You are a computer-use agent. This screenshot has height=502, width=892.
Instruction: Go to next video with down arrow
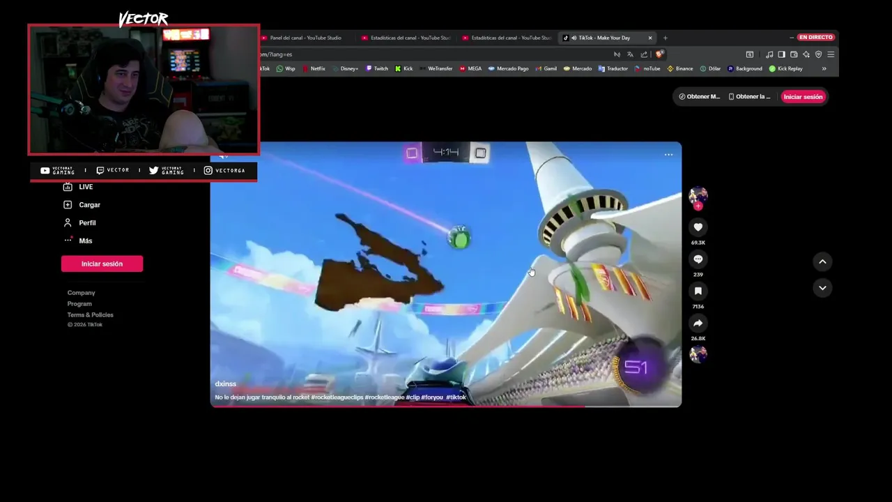point(822,288)
